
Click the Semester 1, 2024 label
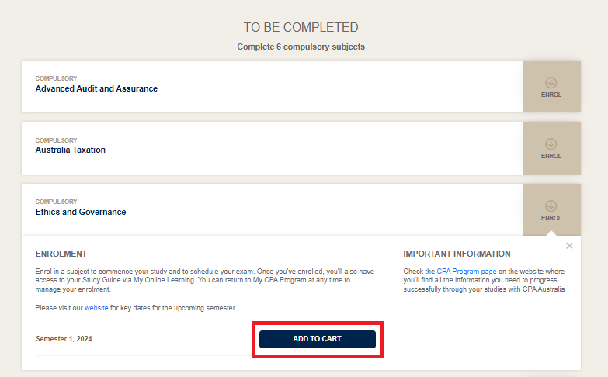(64, 339)
